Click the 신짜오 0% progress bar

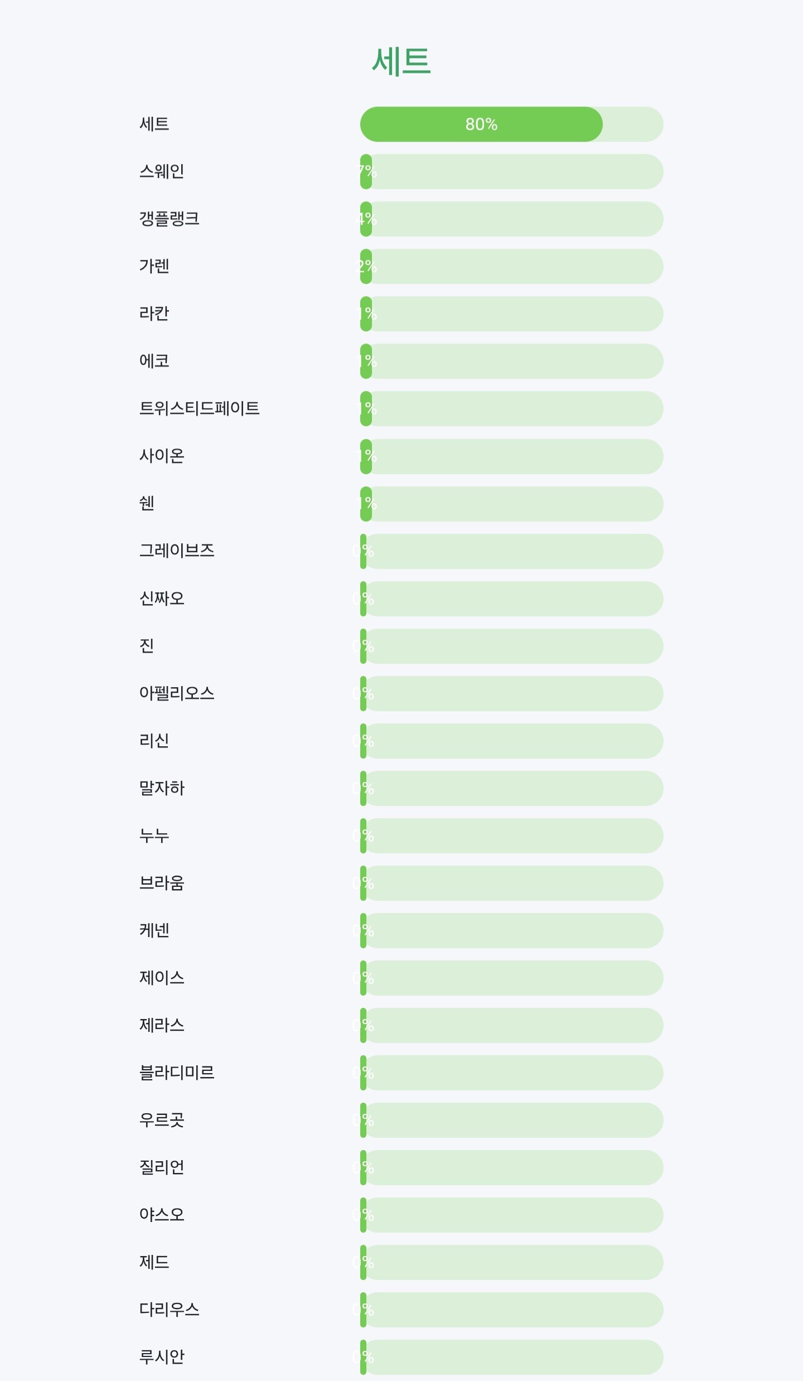511,598
